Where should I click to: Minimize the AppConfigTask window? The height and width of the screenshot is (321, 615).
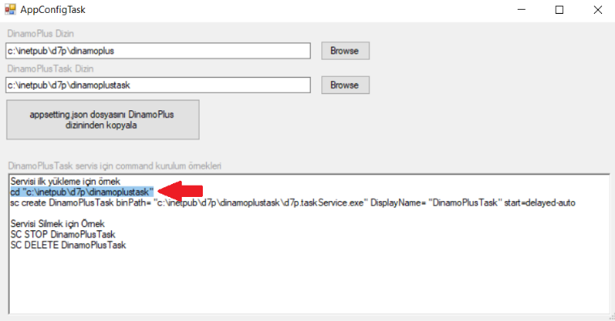coord(522,10)
